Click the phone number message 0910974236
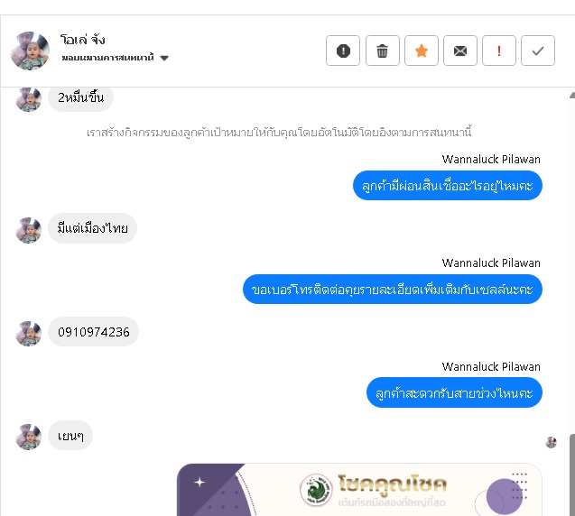575x516 pixels. pyautogui.click(x=94, y=332)
